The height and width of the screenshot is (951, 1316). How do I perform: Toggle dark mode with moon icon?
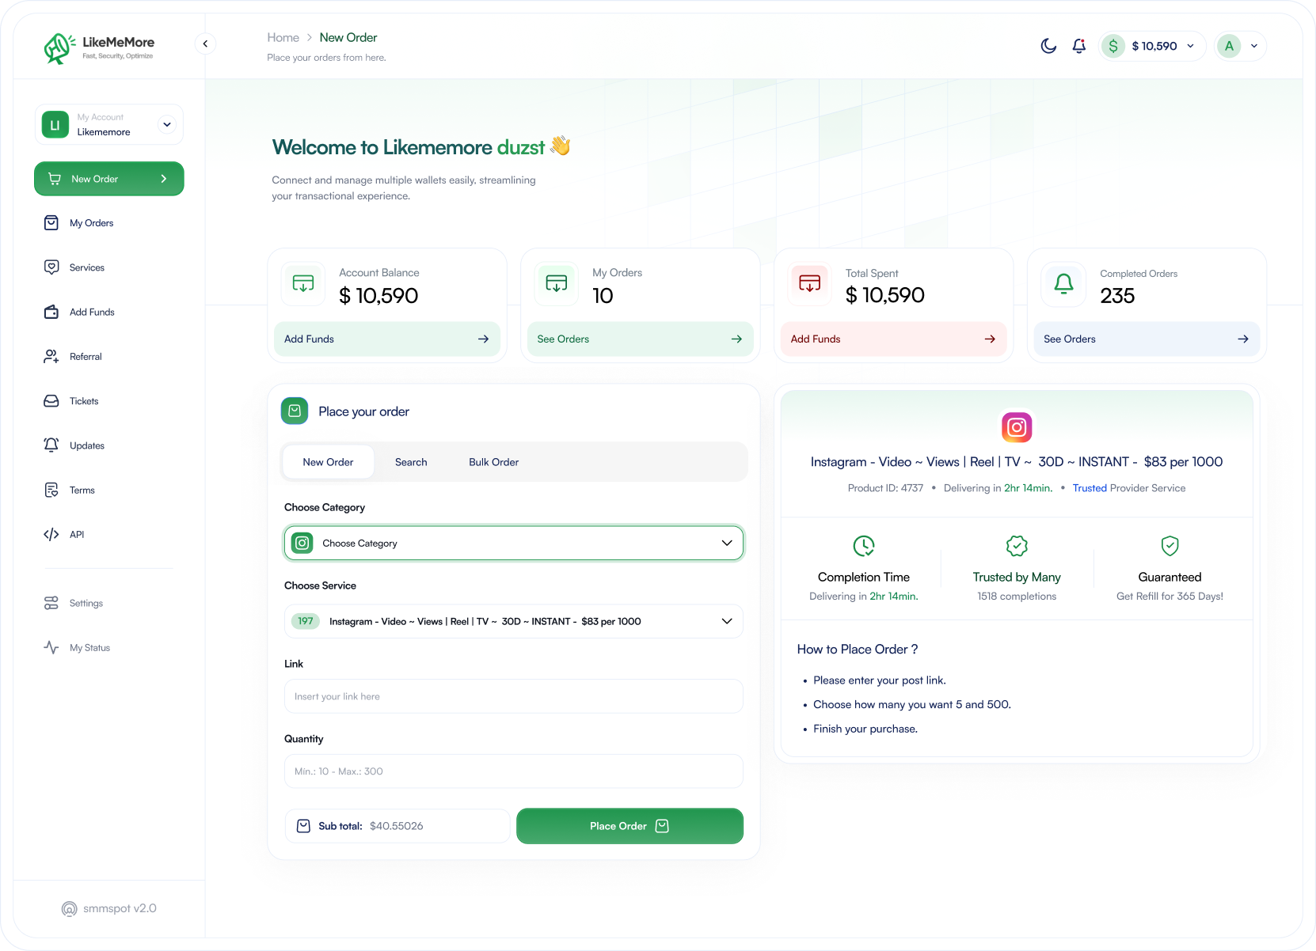coord(1048,46)
